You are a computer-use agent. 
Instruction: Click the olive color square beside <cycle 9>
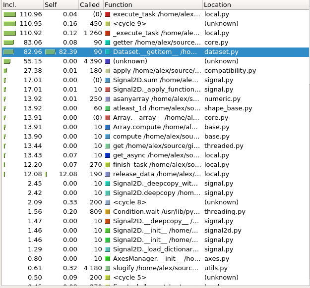pos(108,24)
